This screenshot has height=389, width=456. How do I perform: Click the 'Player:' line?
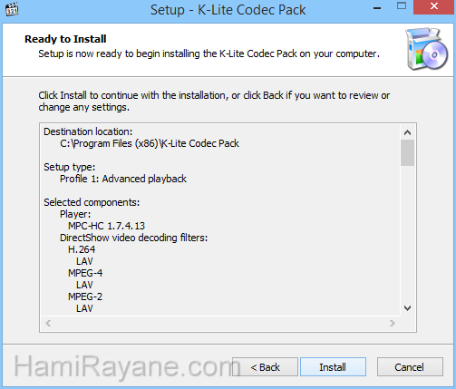(75, 214)
